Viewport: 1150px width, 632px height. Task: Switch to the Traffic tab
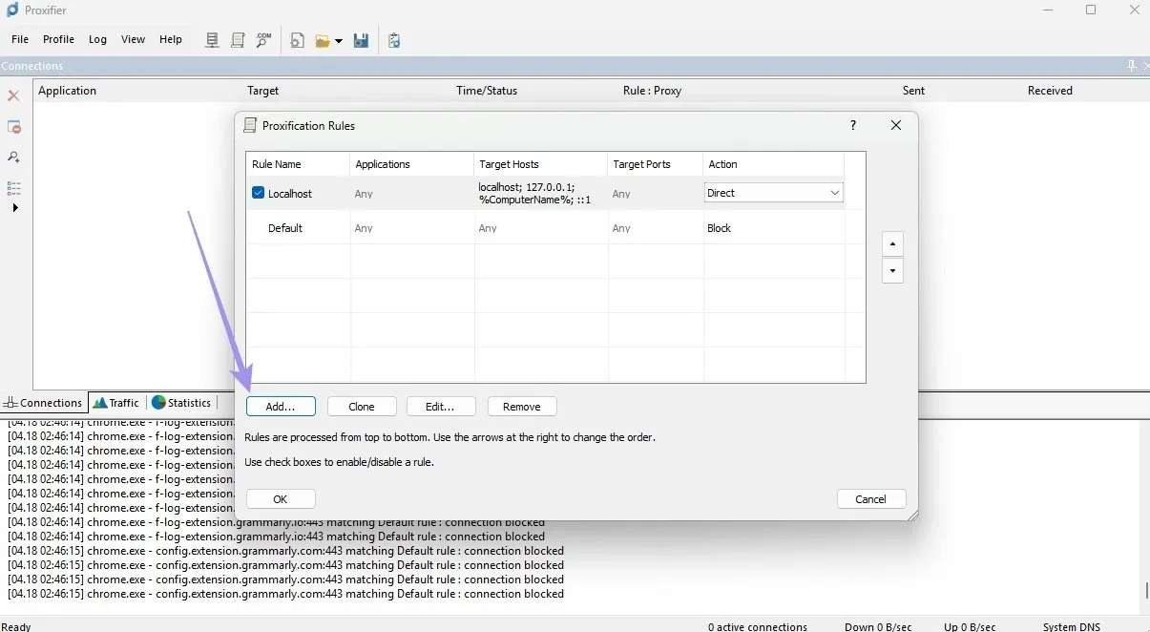(116, 403)
